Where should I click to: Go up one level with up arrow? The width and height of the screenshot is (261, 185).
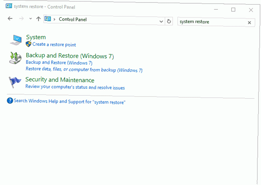(x=38, y=19)
